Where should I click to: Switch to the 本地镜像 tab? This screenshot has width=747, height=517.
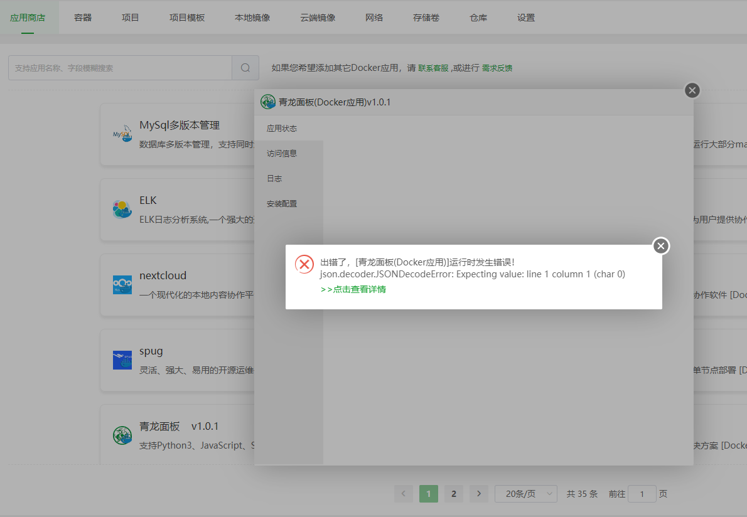click(252, 18)
